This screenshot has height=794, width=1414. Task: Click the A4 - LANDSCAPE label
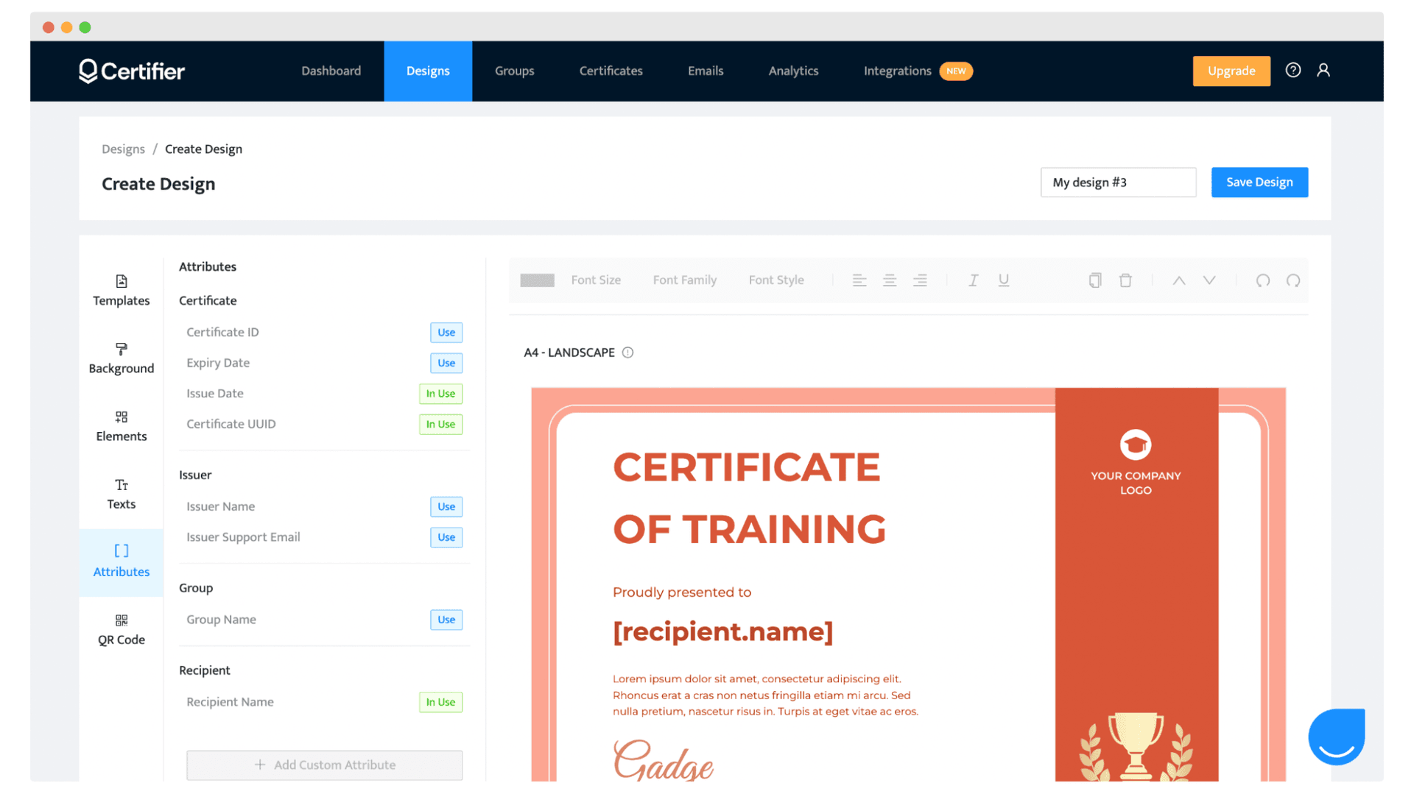click(x=569, y=352)
